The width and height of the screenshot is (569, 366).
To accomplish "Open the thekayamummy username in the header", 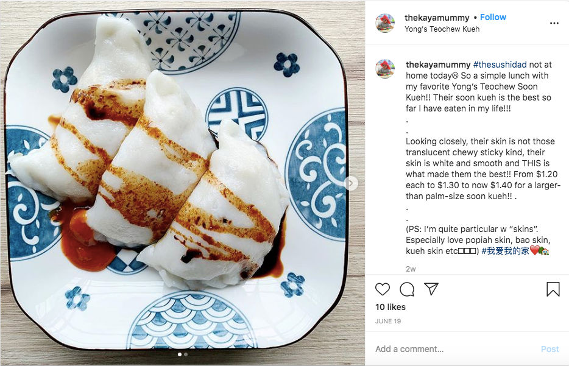I will coord(437,18).
